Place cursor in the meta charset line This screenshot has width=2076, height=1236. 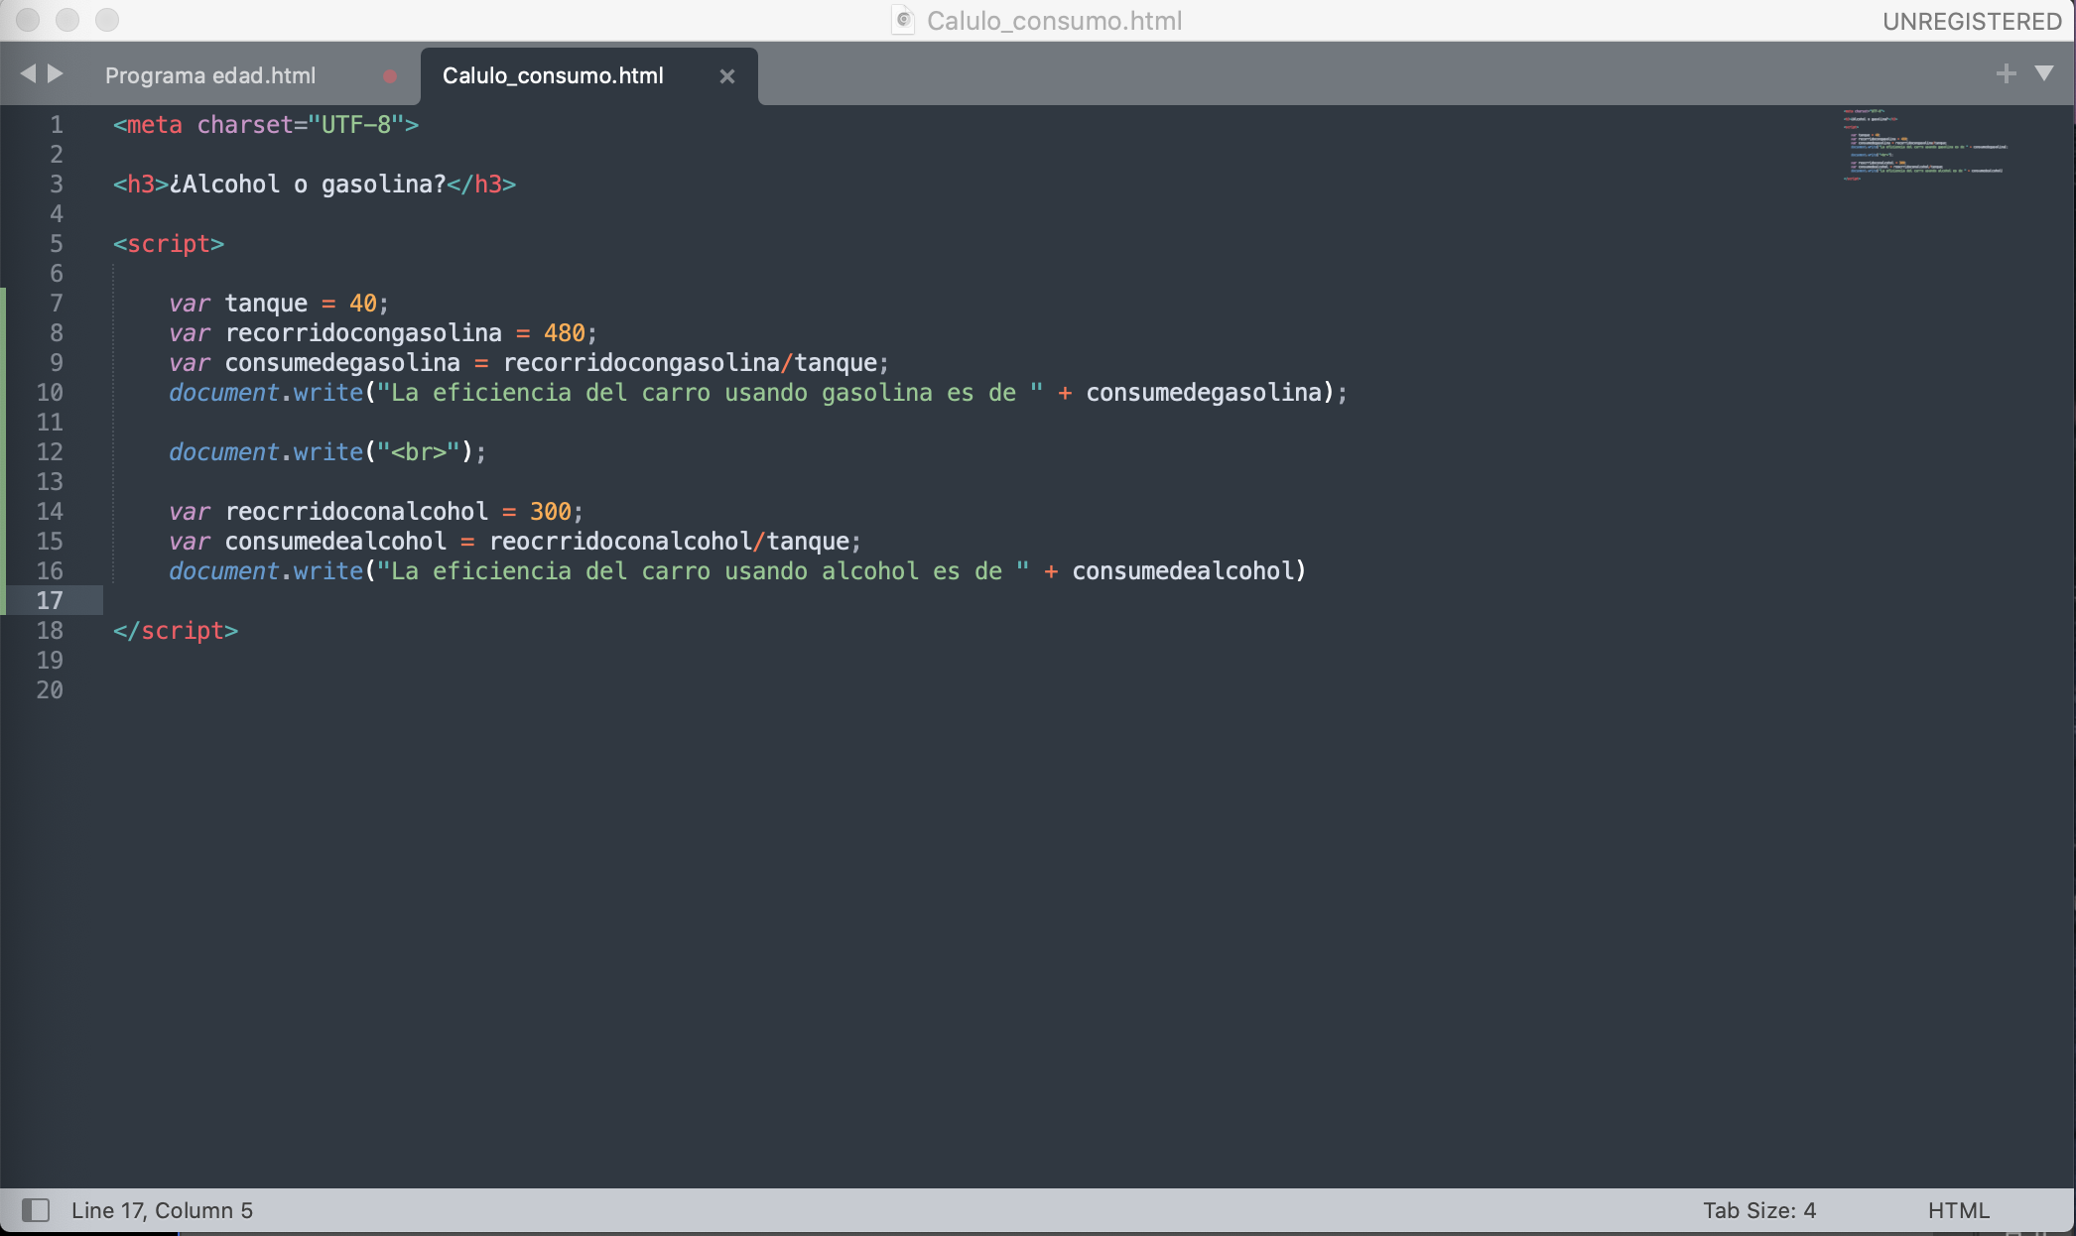pyautogui.click(x=266, y=125)
